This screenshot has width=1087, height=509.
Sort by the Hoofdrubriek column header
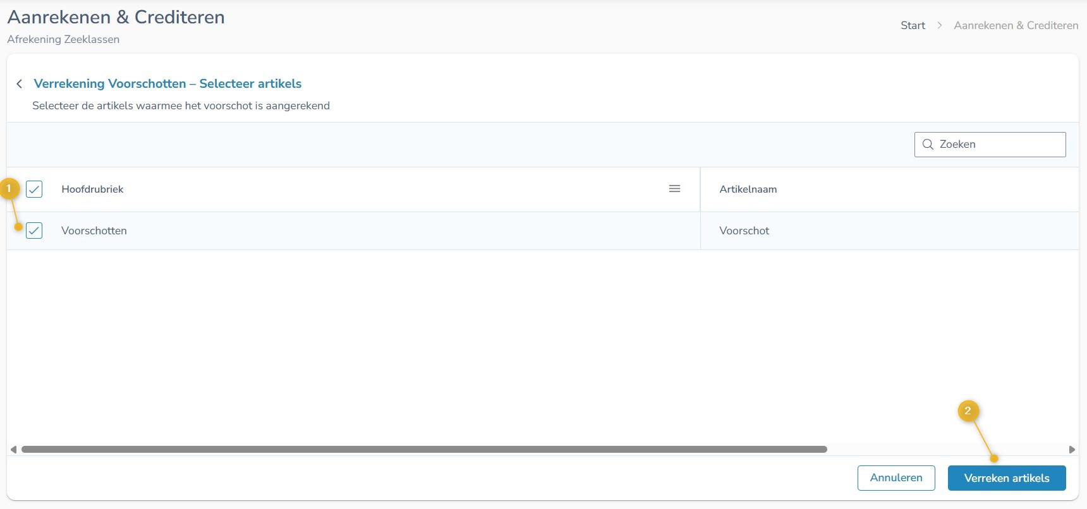92,189
